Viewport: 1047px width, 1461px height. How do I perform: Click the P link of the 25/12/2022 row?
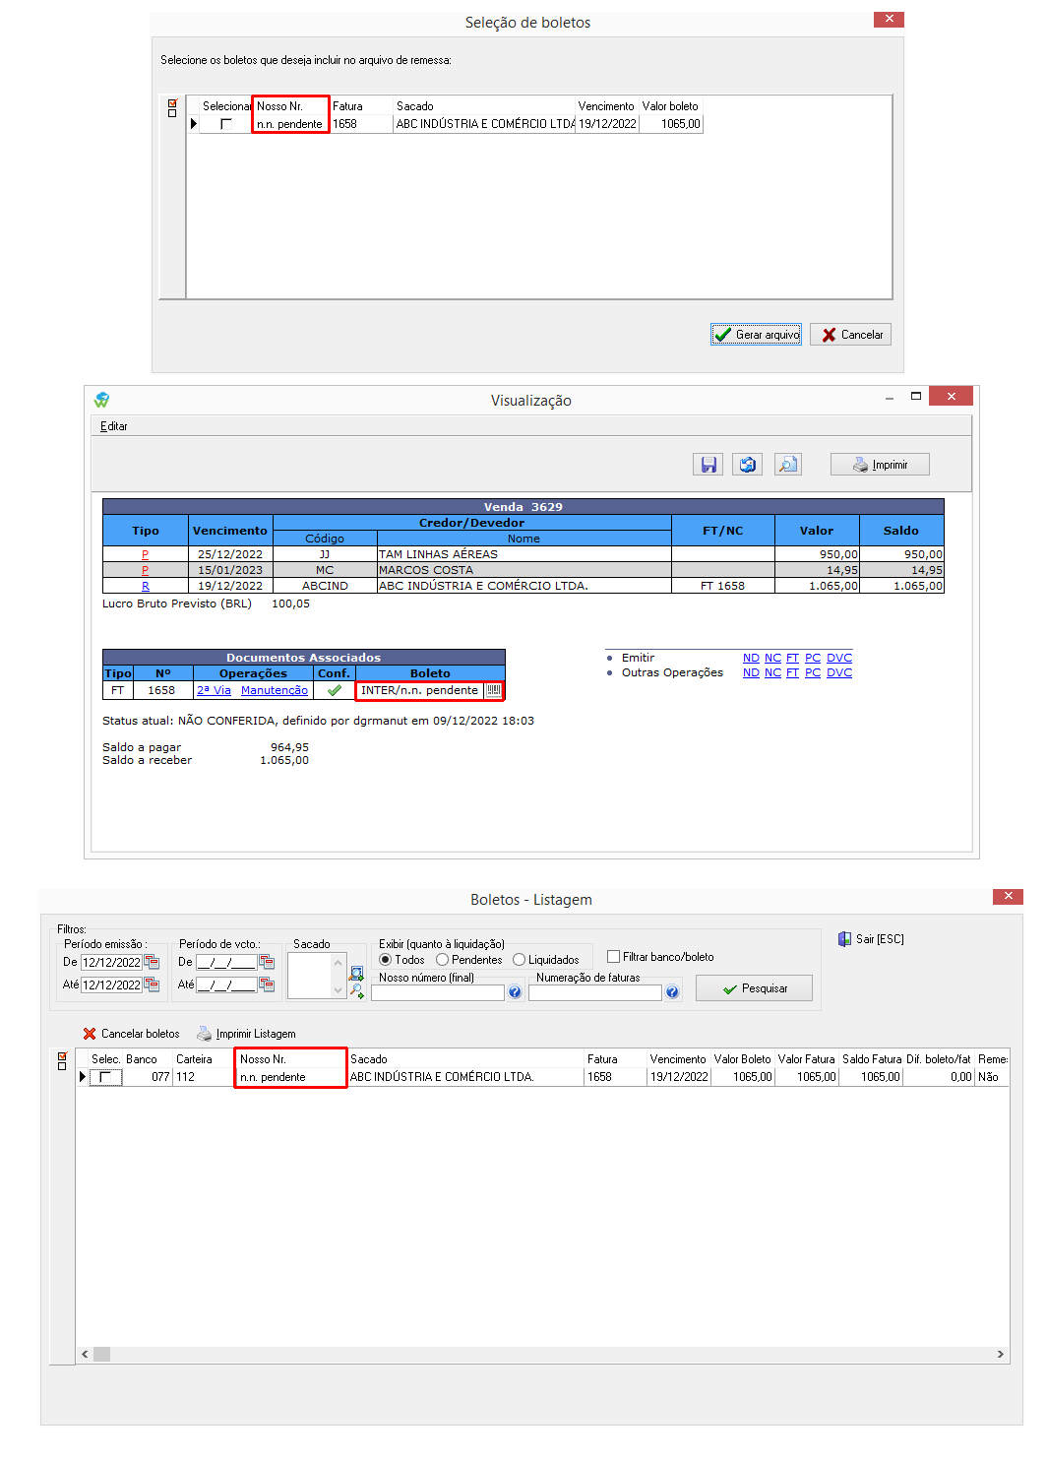pyautogui.click(x=145, y=554)
